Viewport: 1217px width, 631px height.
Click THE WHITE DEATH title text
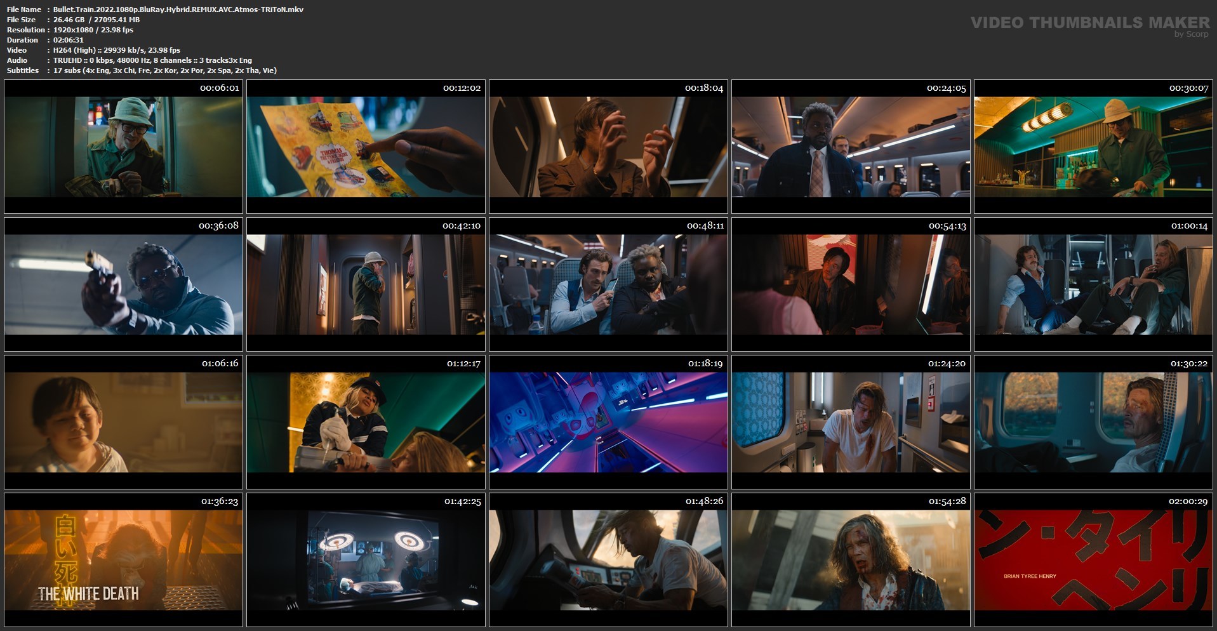88,594
